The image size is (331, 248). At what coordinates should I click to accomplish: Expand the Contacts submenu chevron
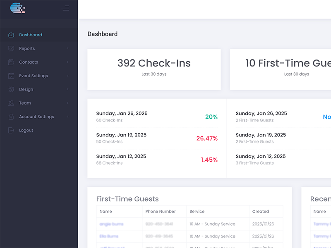(67, 62)
